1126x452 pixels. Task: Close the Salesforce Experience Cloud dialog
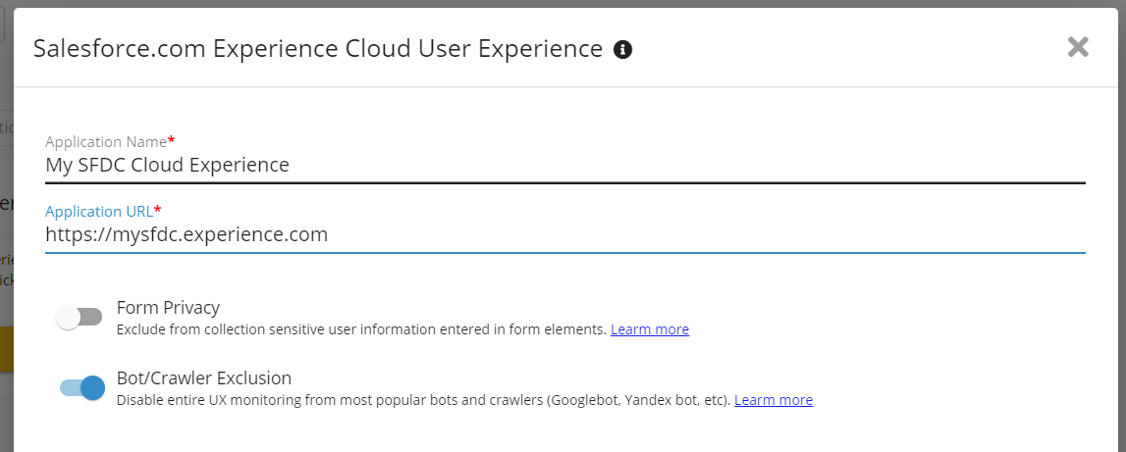tap(1078, 47)
